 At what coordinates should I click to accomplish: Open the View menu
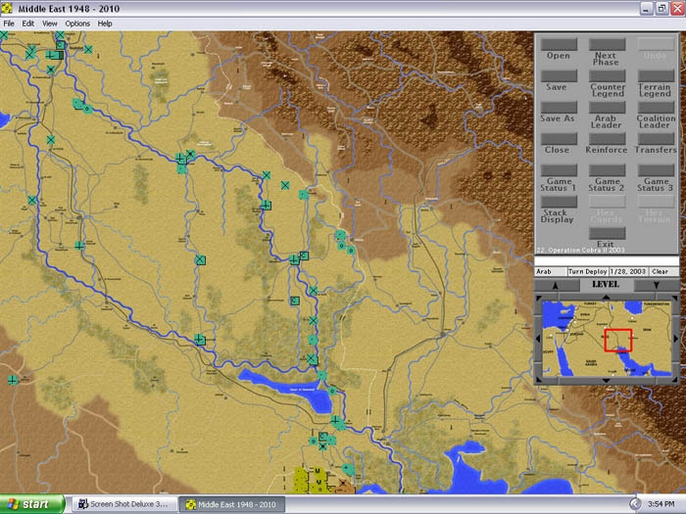(49, 23)
